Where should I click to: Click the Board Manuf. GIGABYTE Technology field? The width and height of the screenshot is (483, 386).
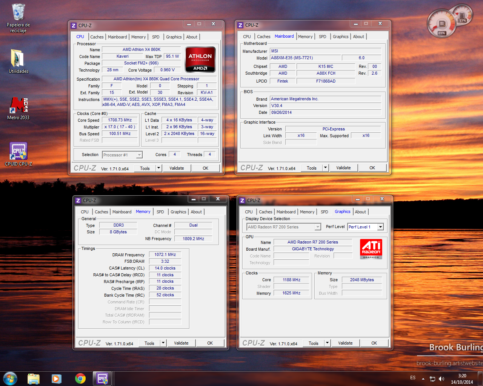pyautogui.click(x=313, y=249)
